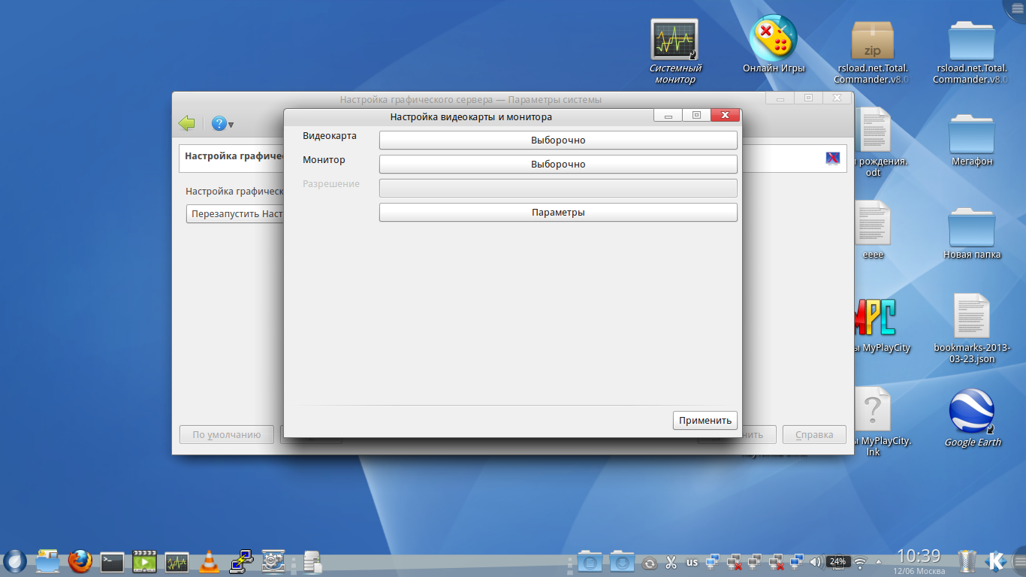Viewport: 1026px width, 577px height.
Task: Click the 'Монитор' label text
Action: point(324,160)
